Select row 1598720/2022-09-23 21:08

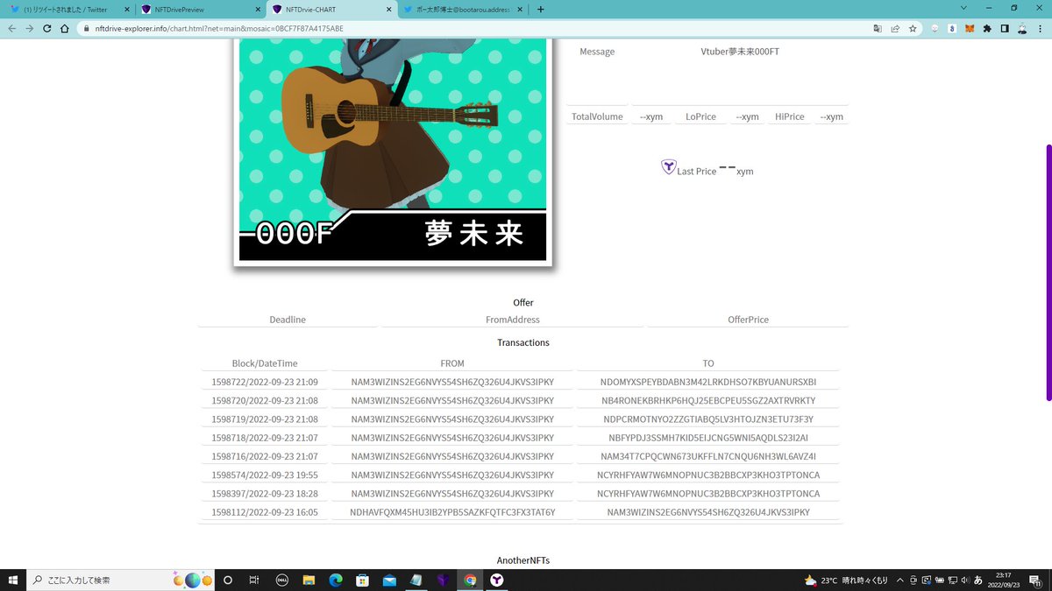coord(521,400)
